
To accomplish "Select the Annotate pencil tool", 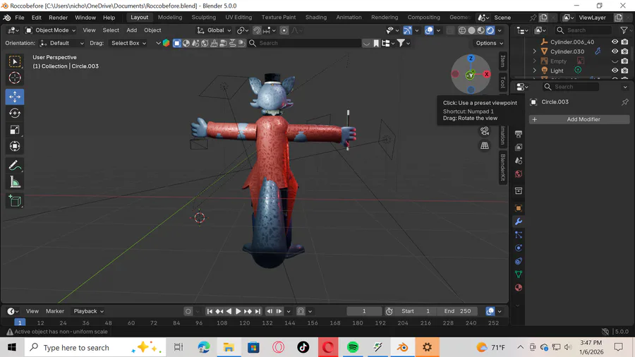I will pos(15,166).
